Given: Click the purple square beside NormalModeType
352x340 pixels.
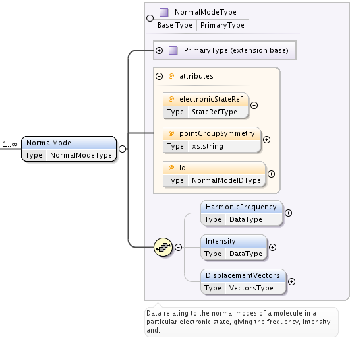Looking at the screenshot, I should tap(164, 12).
